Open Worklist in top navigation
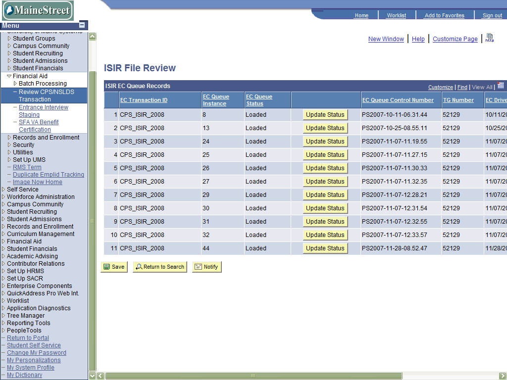This screenshot has width=507, height=380. click(397, 15)
